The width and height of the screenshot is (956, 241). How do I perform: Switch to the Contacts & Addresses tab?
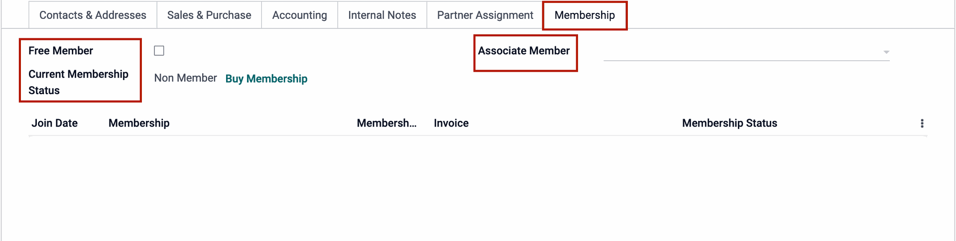(x=93, y=15)
